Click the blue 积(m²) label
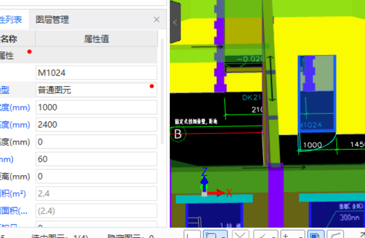The image size is (365, 238). pos(13,194)
